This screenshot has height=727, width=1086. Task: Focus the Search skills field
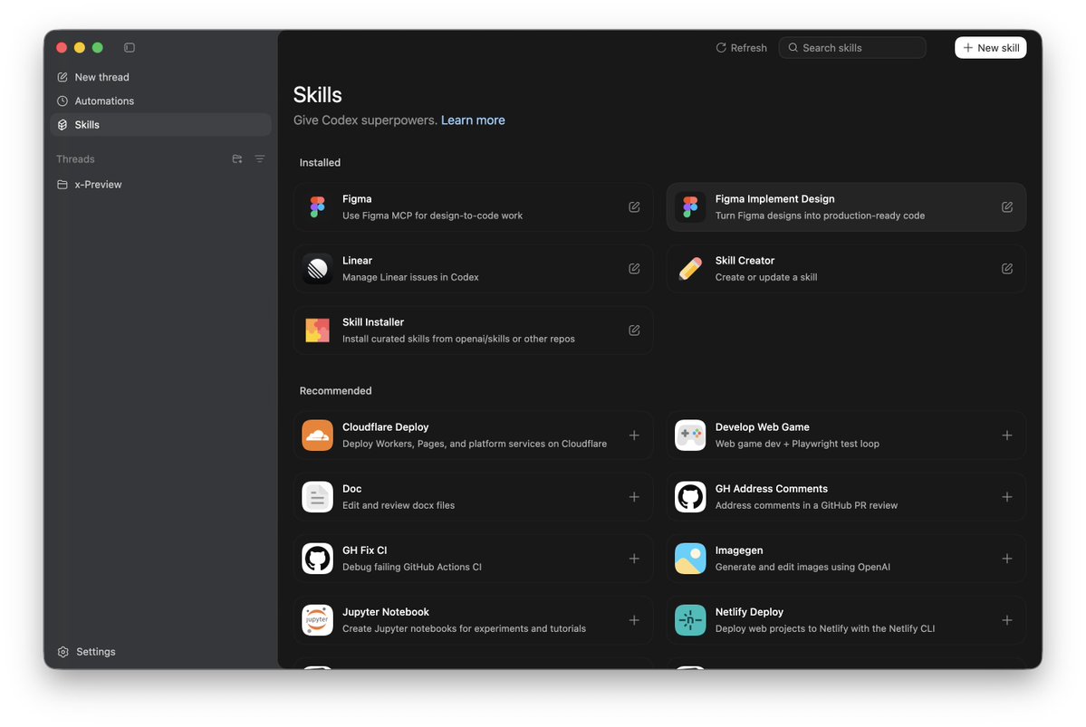[x=852, y=48]
